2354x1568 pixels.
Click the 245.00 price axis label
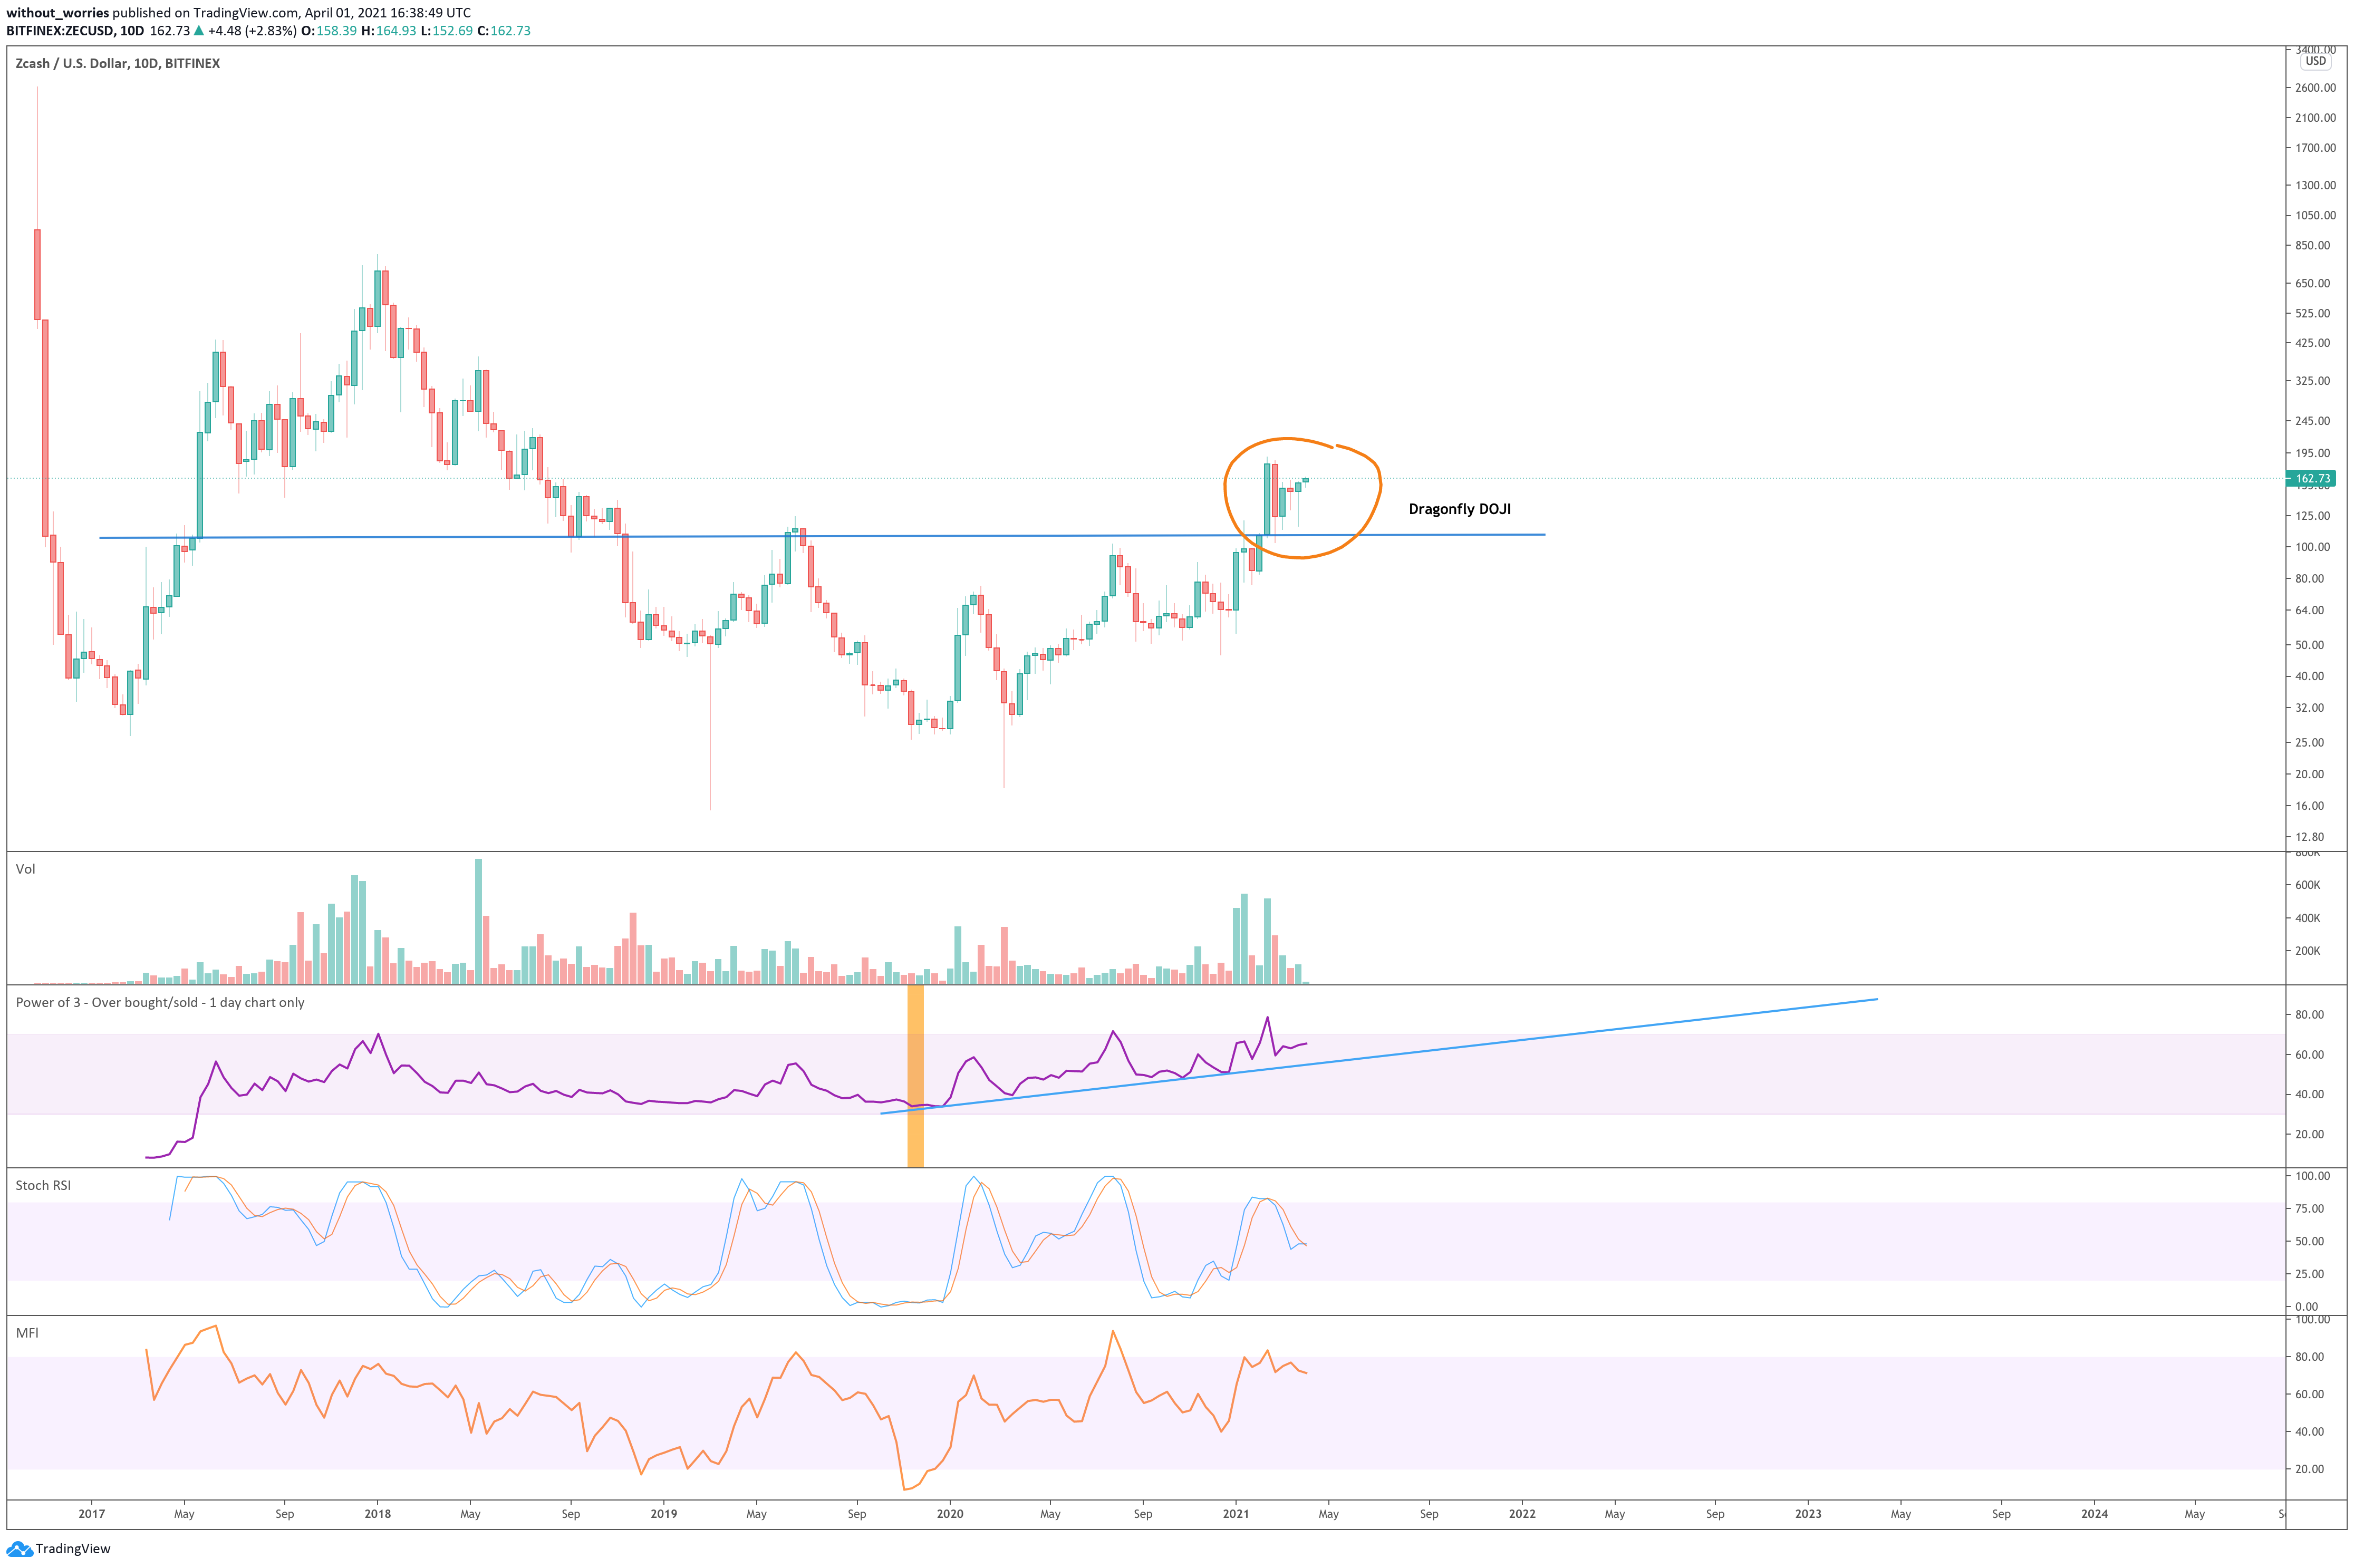pos(2313,421)
